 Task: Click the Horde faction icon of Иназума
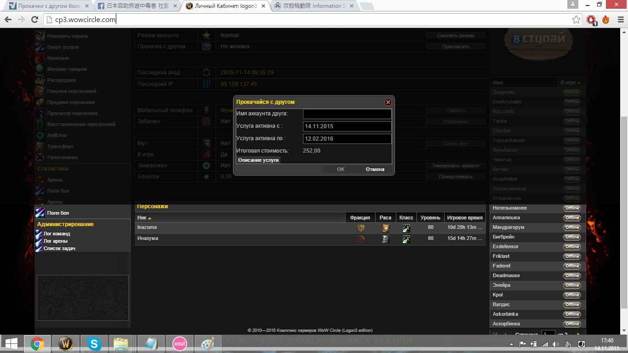point(361,239)
